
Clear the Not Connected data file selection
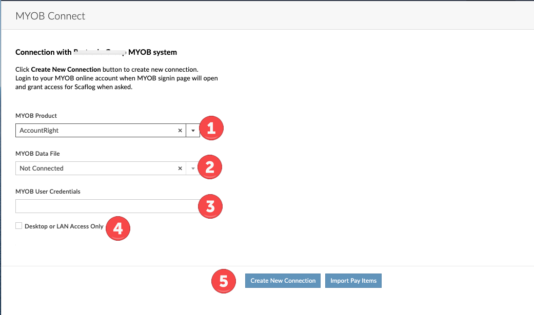[180, 169]
